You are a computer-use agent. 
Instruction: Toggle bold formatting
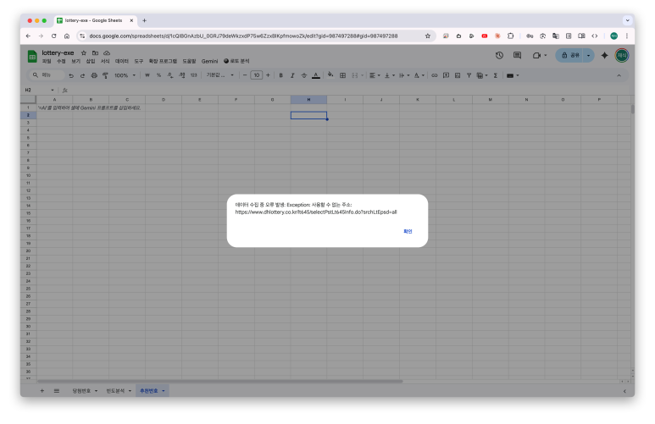(280, 75)
